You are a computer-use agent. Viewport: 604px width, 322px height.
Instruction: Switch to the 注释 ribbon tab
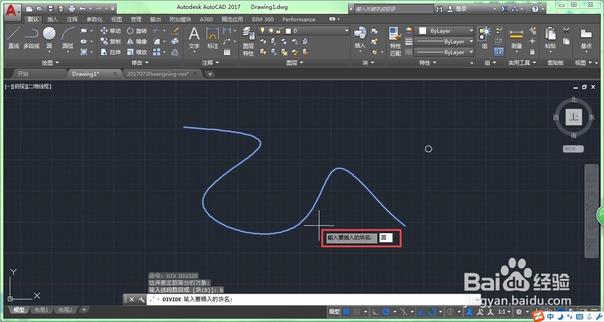pos(72,19)
